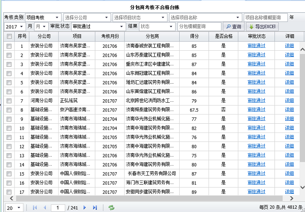Click page number input box
Screen dimensions: 305x212
click(x=58, y=208)
